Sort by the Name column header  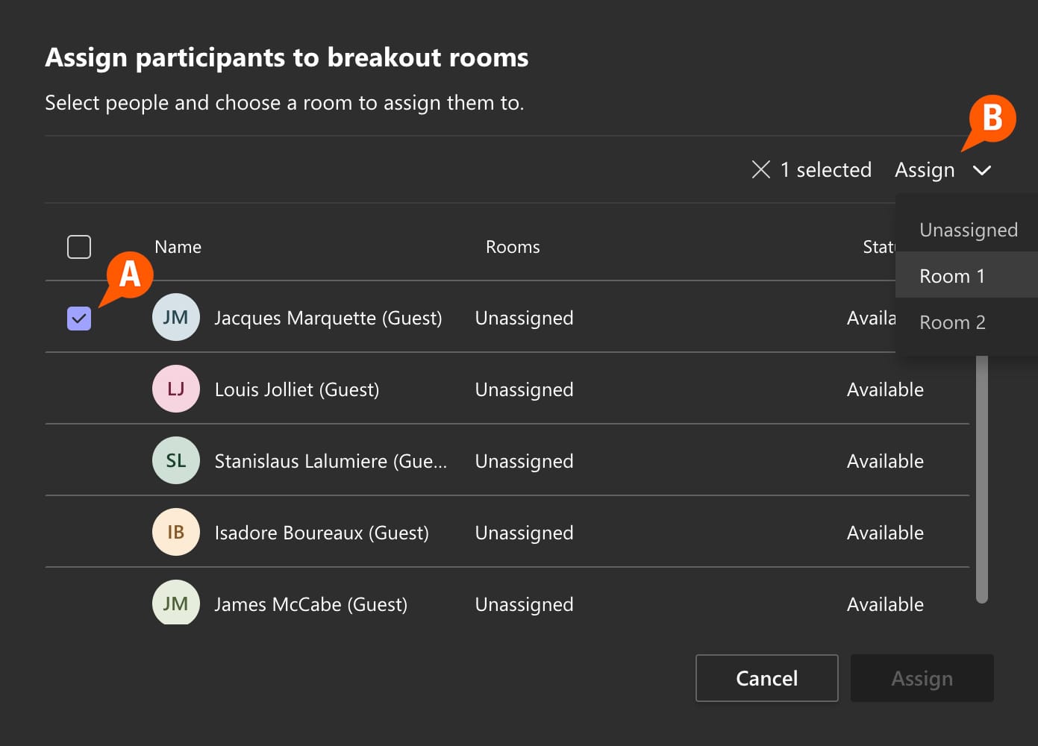pyautogui.click(x=178, y=247)
